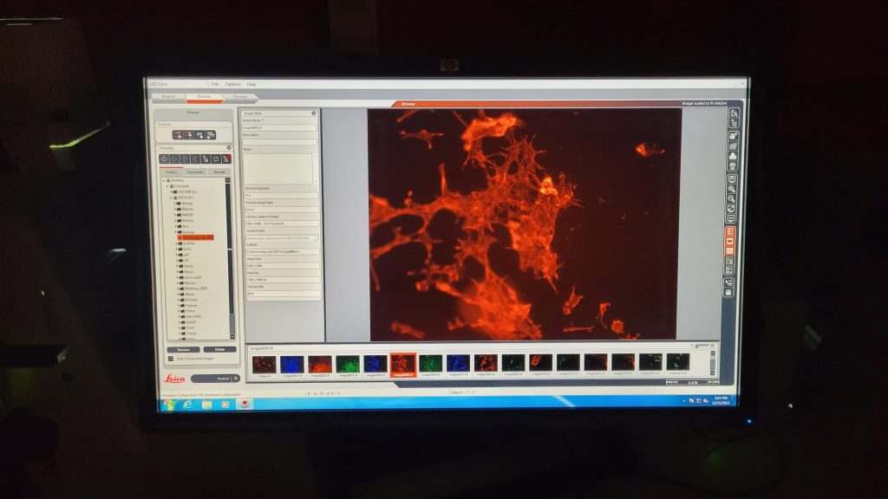The image size is (888, 499).
Task: Click the rounded rectangle icon in Navigator toolbar
Action: (x=216, y=159)
